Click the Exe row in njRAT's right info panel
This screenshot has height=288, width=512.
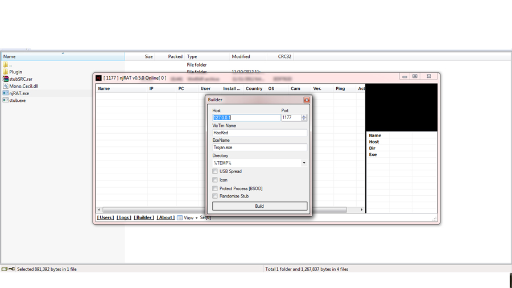coord(401,154)
